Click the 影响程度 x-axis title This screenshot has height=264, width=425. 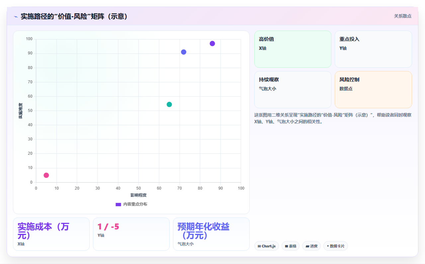(x=138, y=195)
